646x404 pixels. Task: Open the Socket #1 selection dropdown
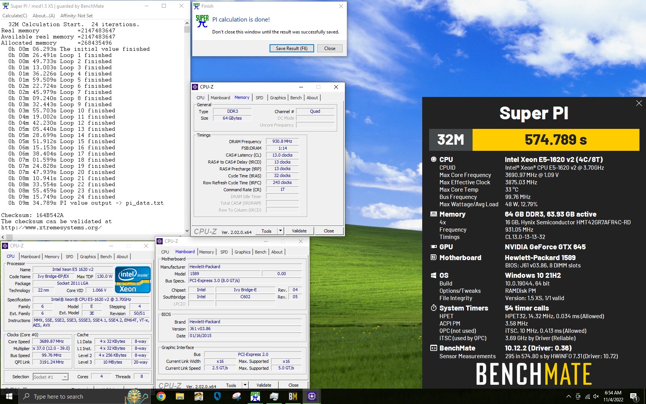(50, 377)
